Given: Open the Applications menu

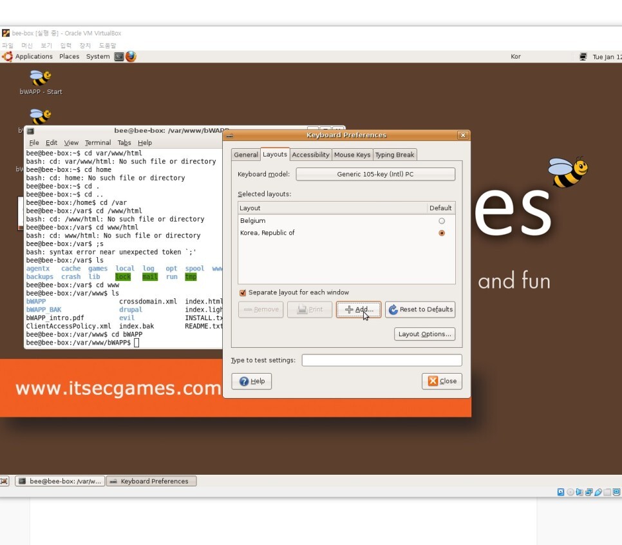Looking at the screenshot, I should (x=33, y=56).
